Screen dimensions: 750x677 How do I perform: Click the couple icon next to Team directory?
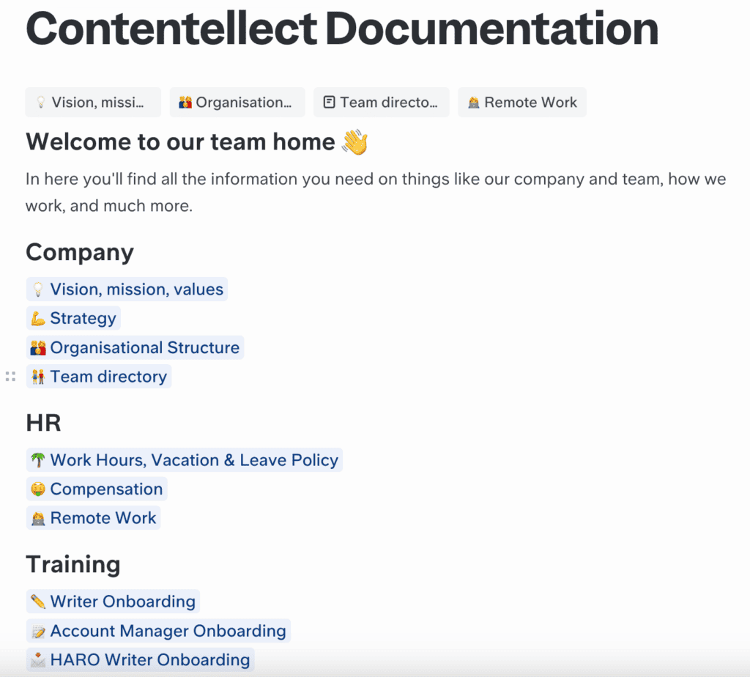(x=38, y=376)
